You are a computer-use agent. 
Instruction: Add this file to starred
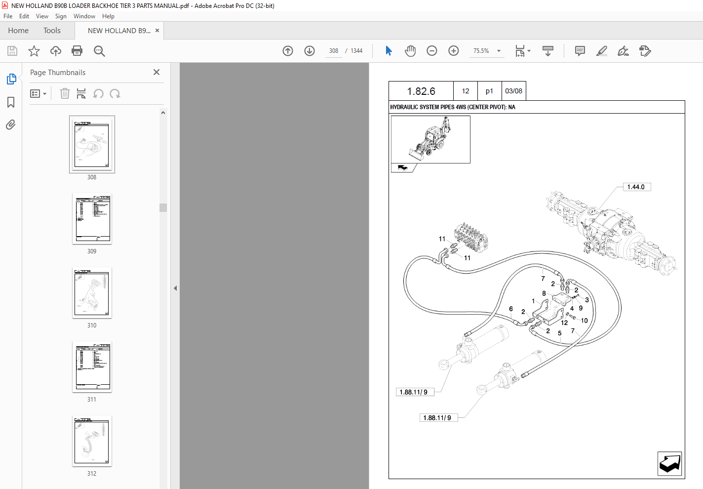point(34,51)
